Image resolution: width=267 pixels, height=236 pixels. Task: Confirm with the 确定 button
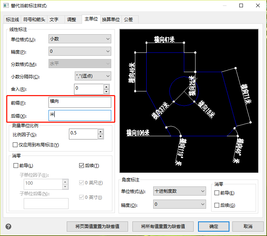click(214, 227)
